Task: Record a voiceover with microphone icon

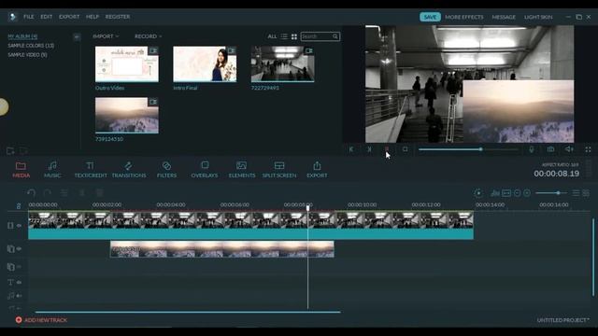Action: tap(532, 149)
